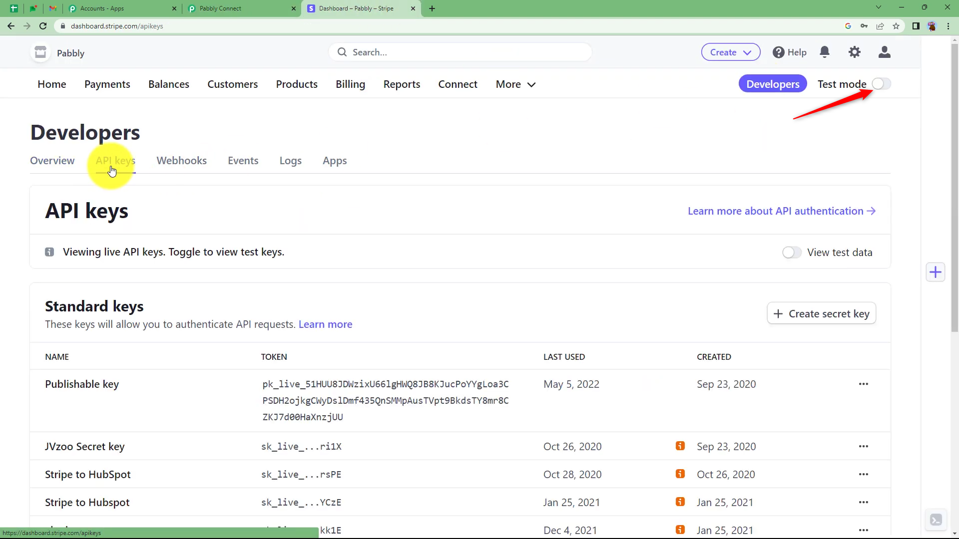959x539 pixels.
Task: Click the Google icon in address bar
Action: [x=848, y=26]
